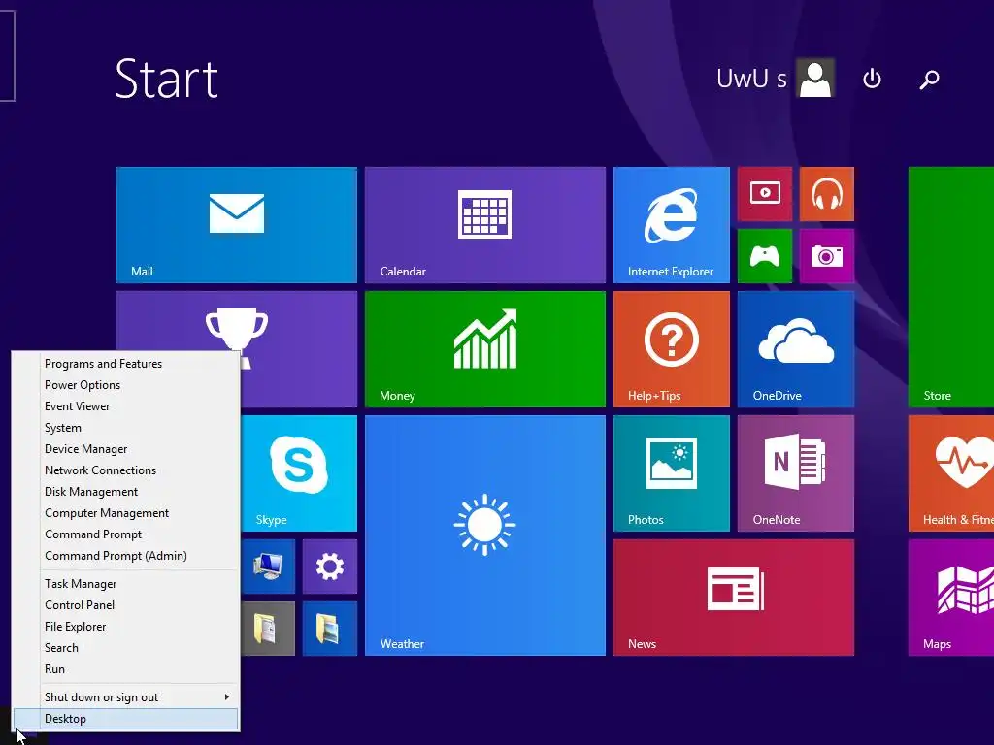Choose System in the menu

tap(125, 428)
